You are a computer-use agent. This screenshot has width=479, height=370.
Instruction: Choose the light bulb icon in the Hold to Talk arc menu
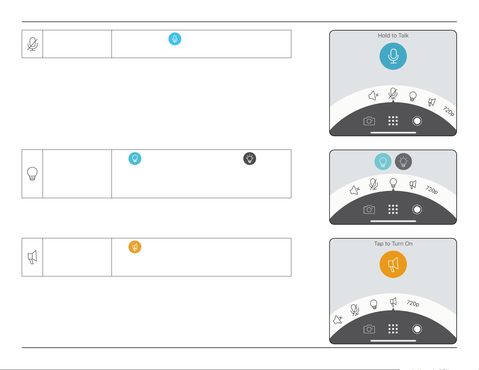point(413,96)
